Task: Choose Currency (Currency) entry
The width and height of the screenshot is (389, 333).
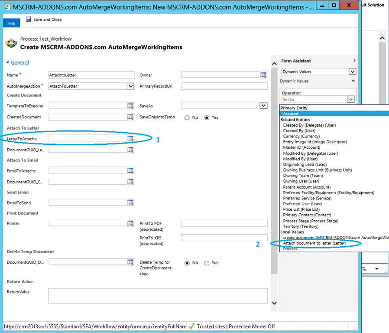Action: [x=301, y=136]
